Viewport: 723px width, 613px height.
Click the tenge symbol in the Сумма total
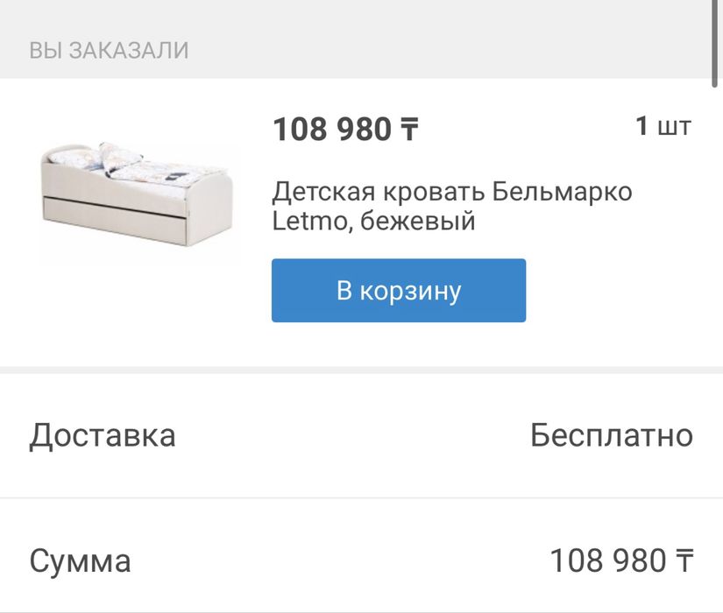pos(684,560)
